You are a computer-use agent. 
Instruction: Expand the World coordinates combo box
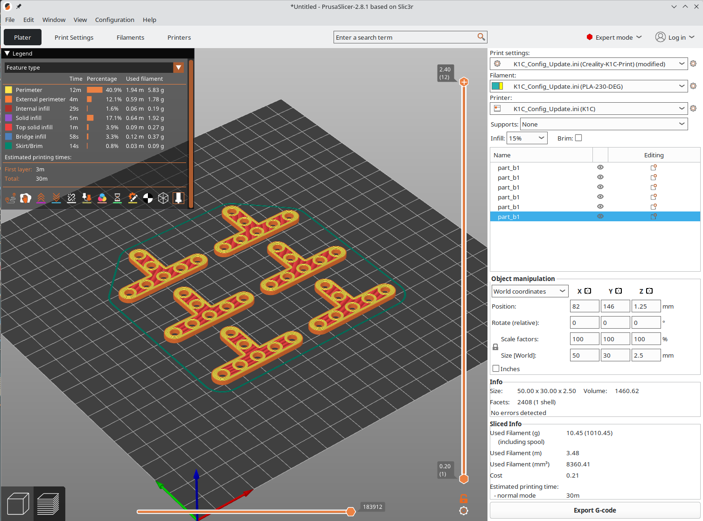point(530,291)
